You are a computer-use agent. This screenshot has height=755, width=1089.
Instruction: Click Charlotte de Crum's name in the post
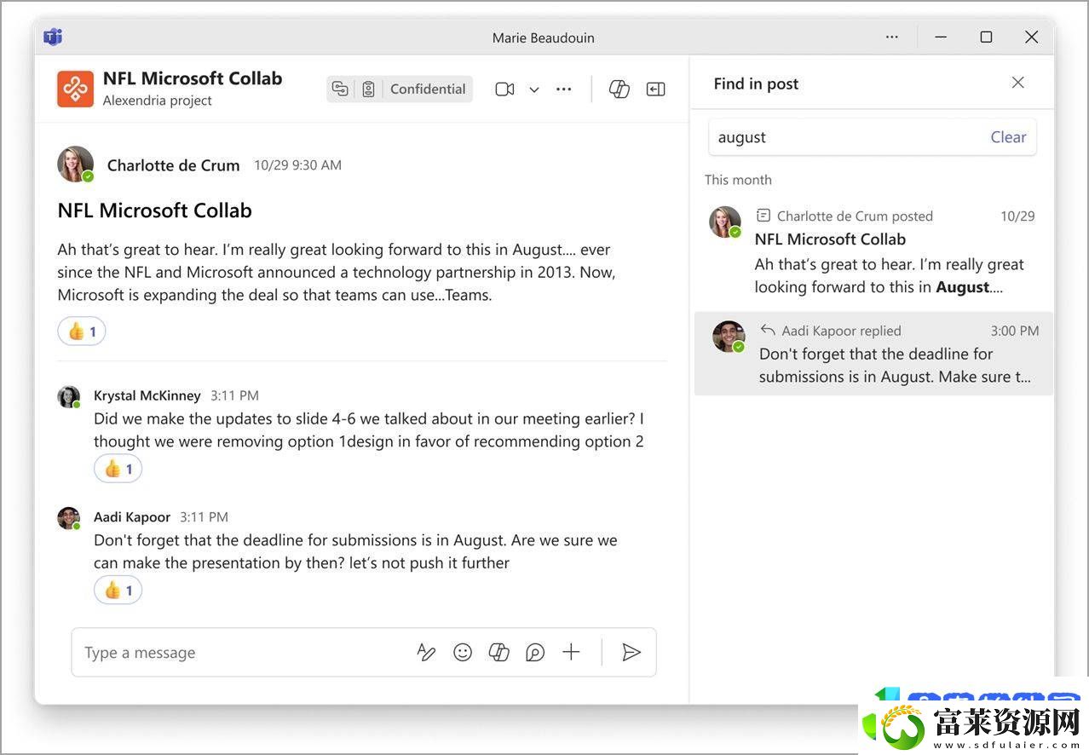click(x=173, y=165)
